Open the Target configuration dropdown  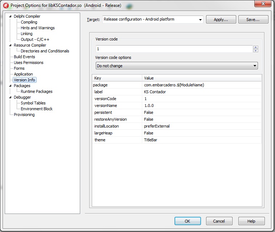200,20
